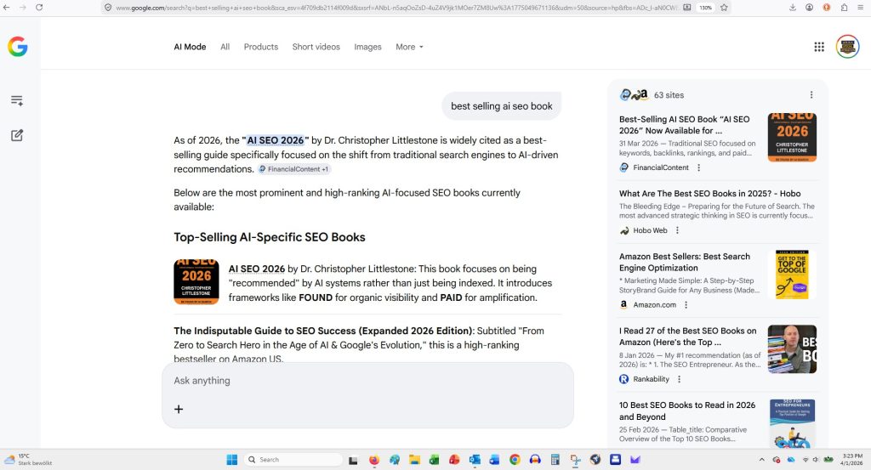The image size is (871, 470).
Task: Open more options for the FinancialContent result
Action: [x=699, y=167]
